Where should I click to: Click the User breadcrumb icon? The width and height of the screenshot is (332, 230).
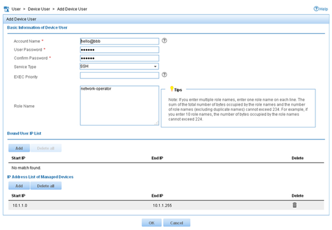point(6,9)
